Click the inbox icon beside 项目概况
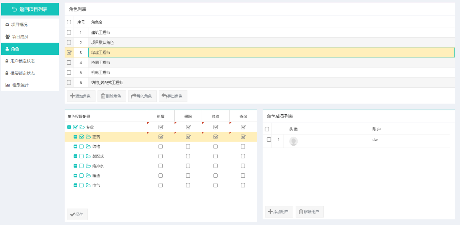460x225 pixels. click(x=7, y=25)
